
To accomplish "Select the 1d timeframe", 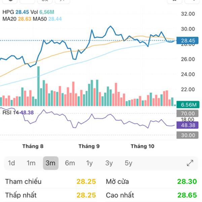I will coord(11,163).
